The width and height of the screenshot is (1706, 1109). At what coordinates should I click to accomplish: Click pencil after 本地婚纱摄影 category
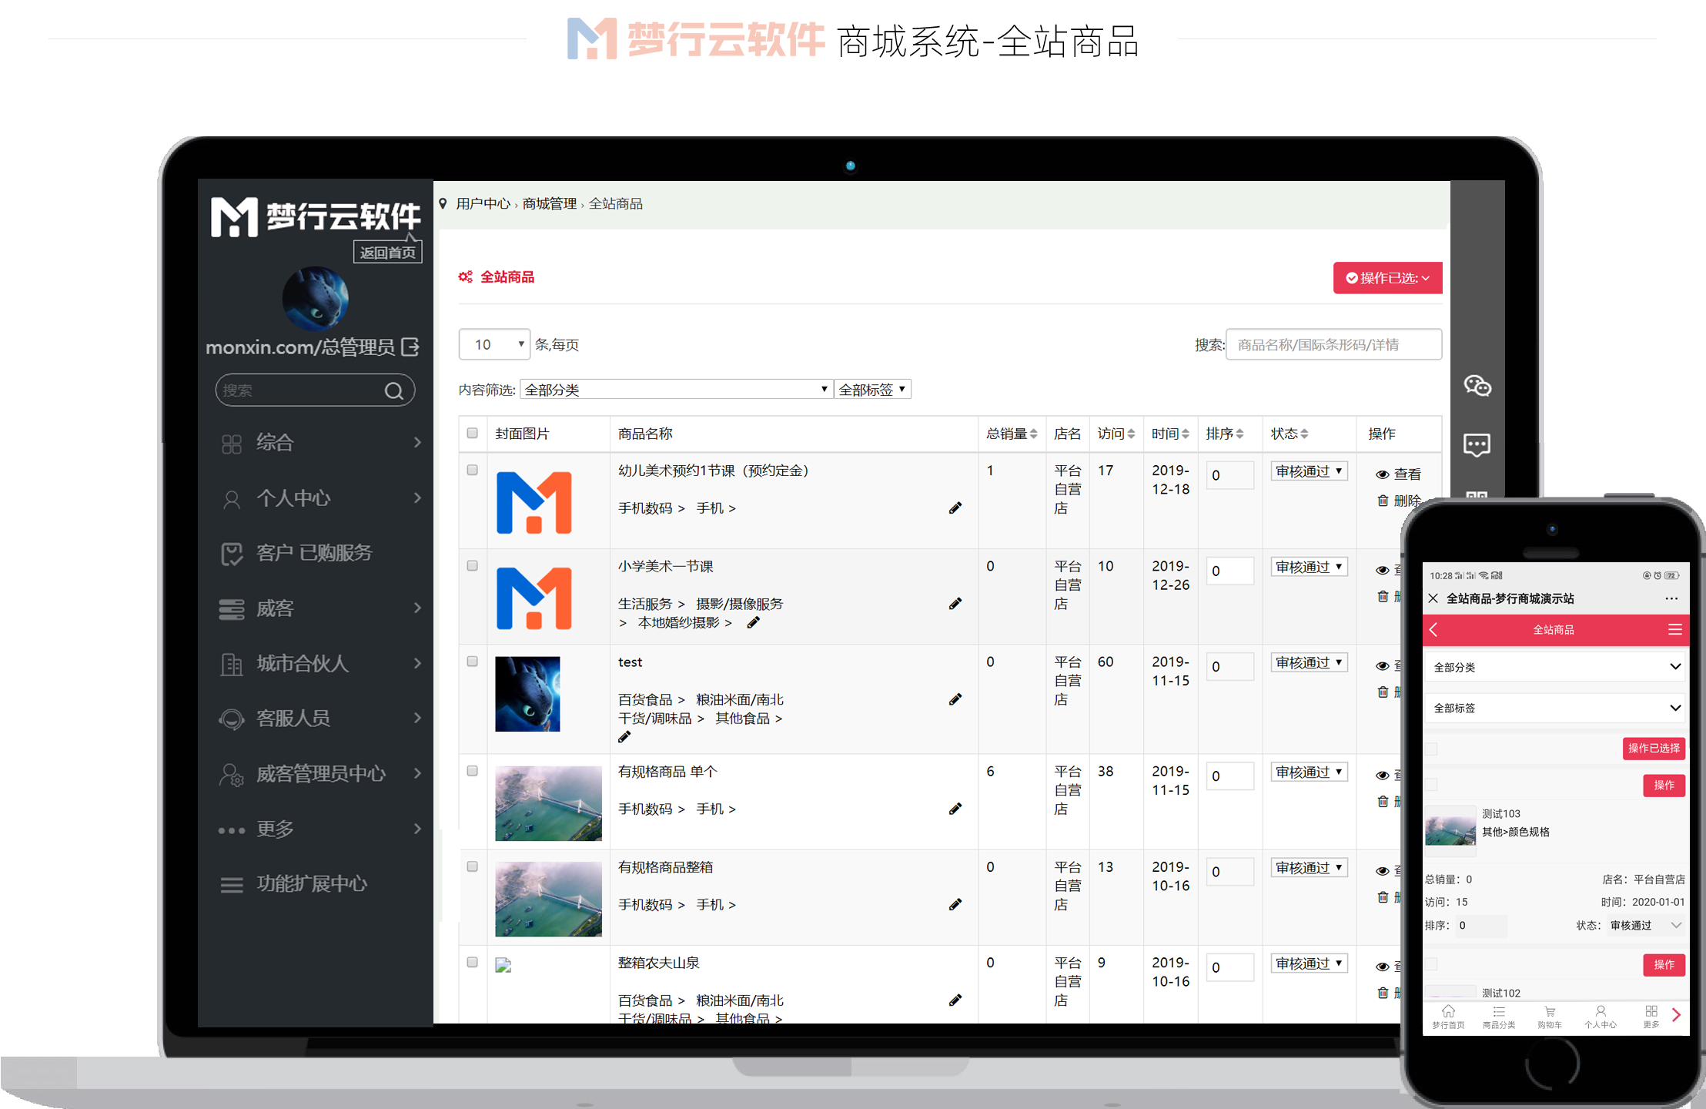(754, 622)
